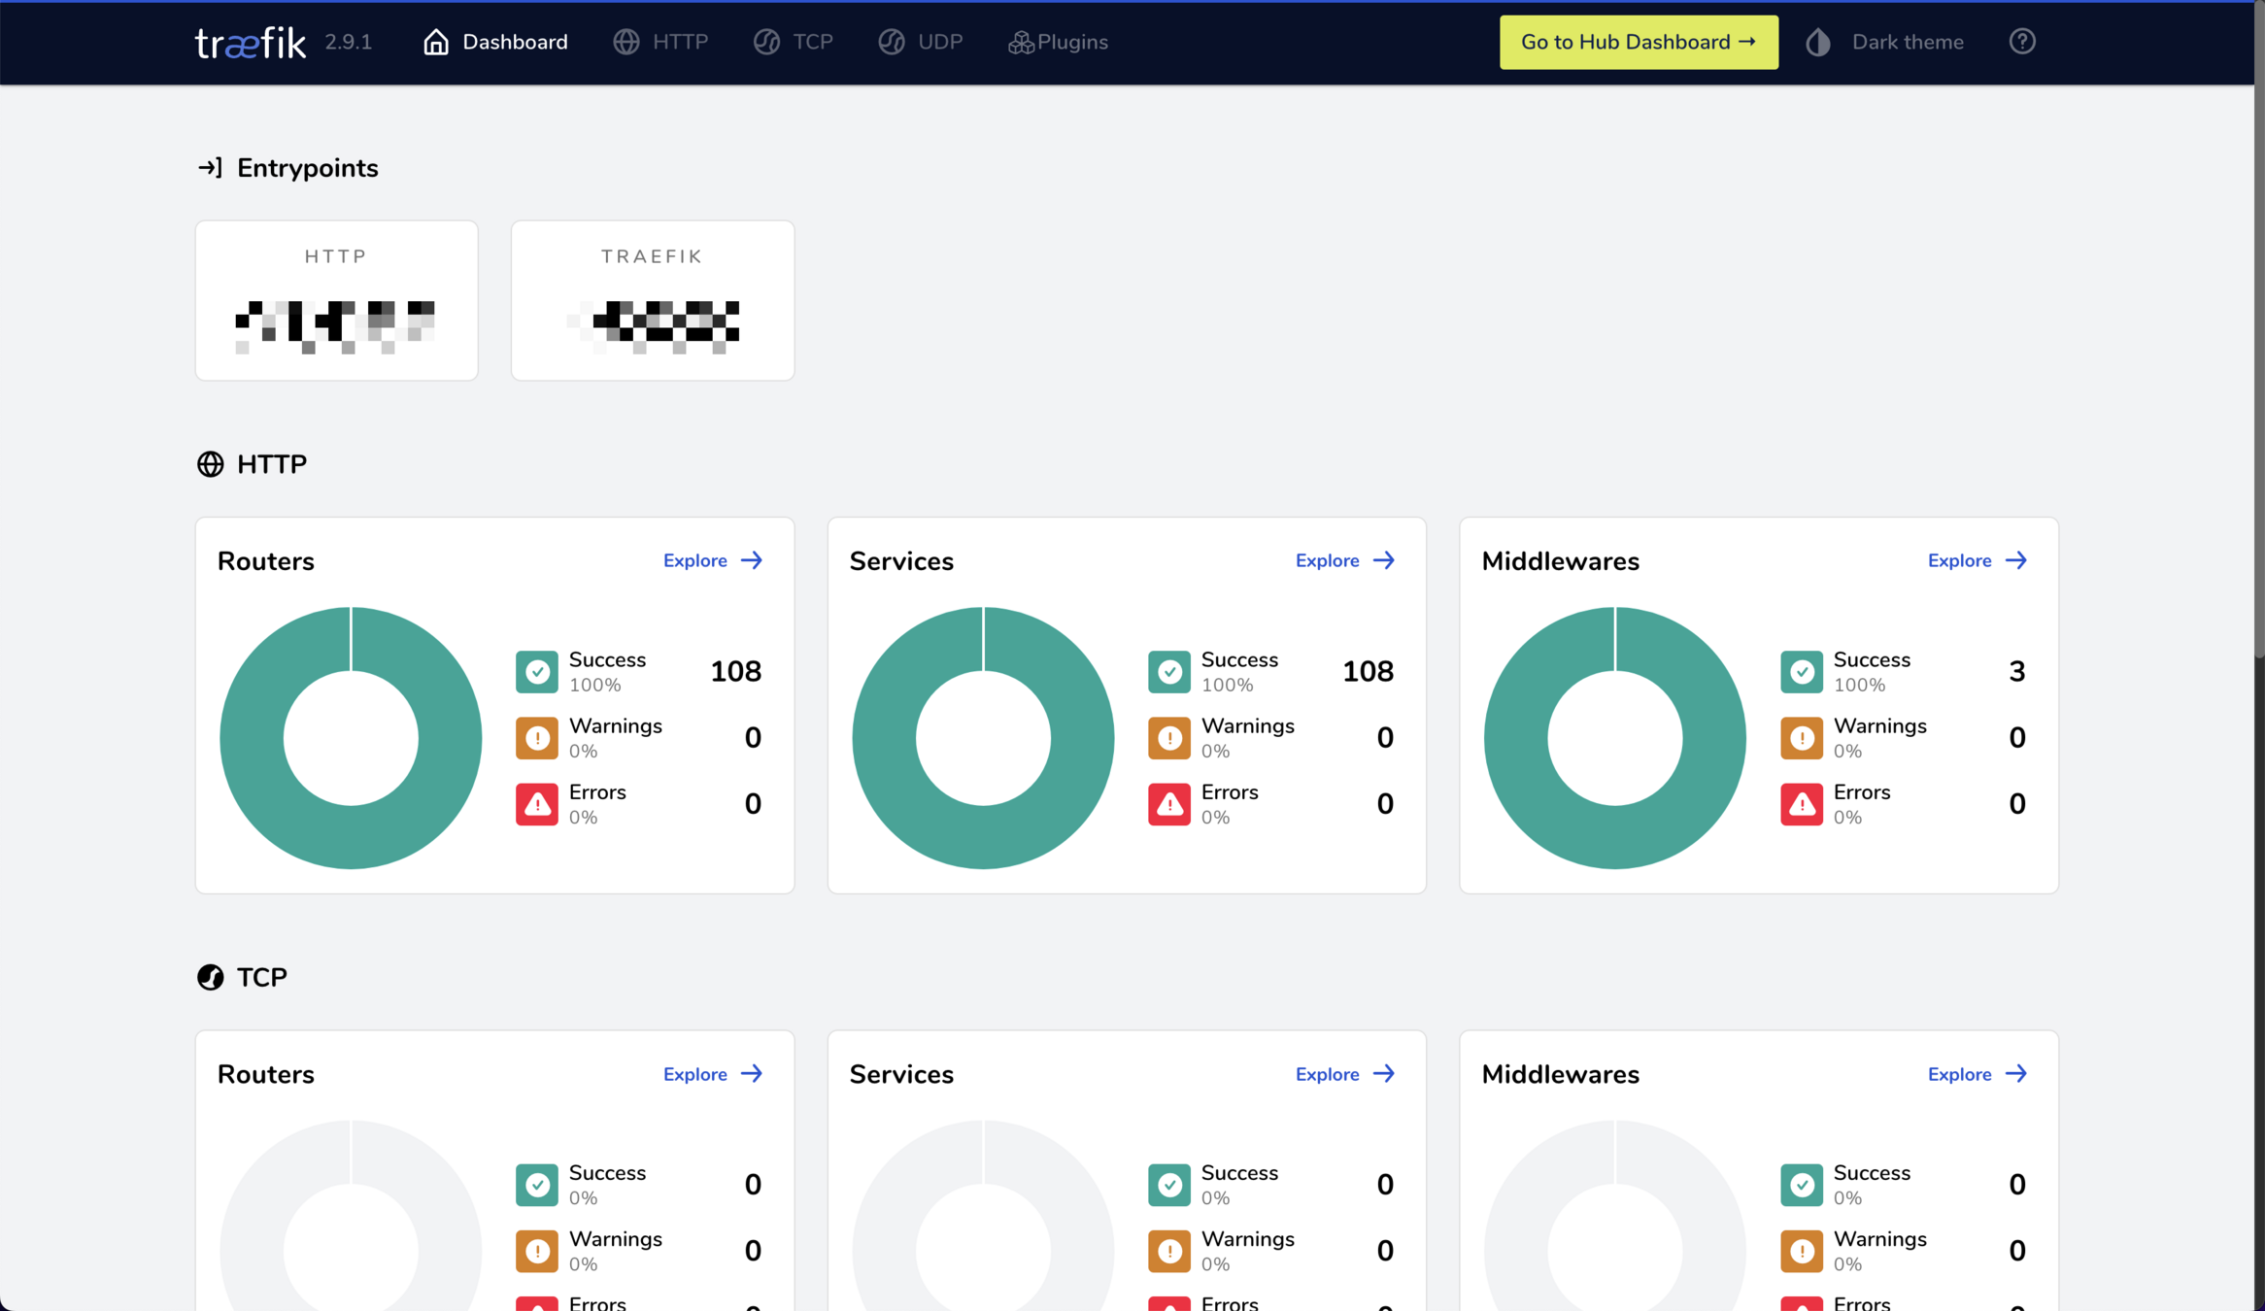The height and width of the screenshot is (1311, 2265).
Task: Click the TRAEFIK entrypoint card
Action: [653, 300]
